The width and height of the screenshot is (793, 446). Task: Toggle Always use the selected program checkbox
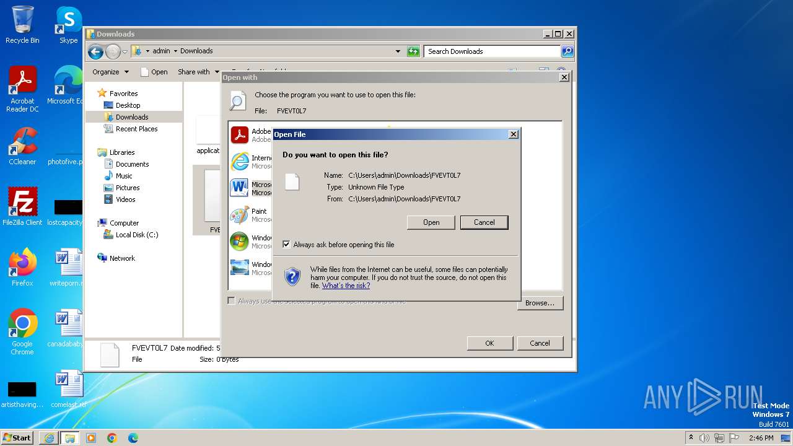click(x=232, y=301)
